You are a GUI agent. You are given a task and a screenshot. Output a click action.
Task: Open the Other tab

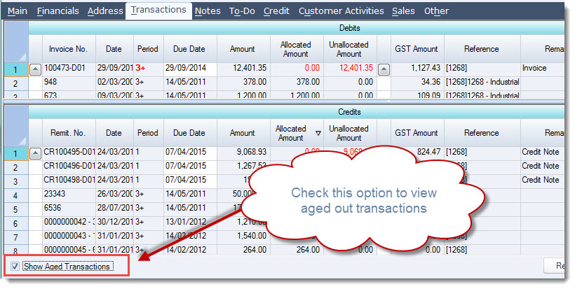pyautogui.click(x=436, y=11)
